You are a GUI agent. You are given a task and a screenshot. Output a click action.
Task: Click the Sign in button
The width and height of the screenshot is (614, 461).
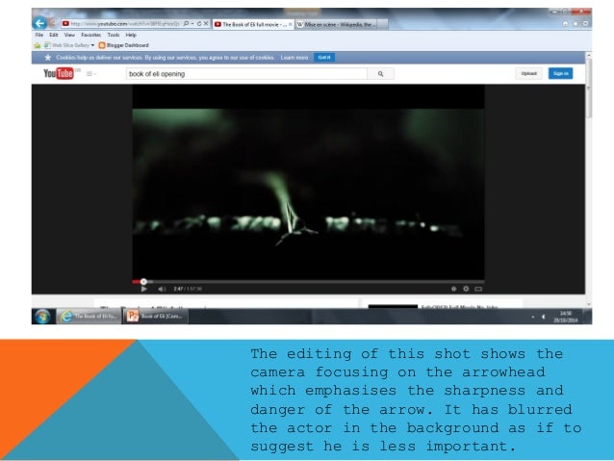point(560,74)
